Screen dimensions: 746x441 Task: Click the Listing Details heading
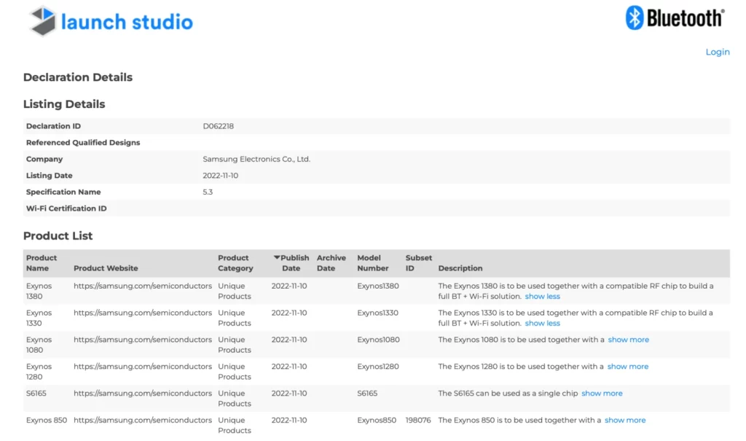point(64,104)
